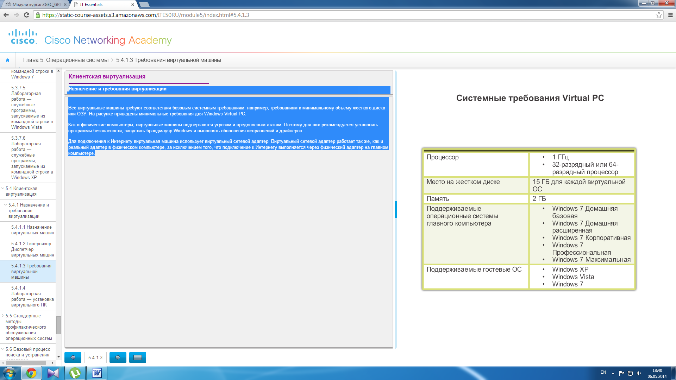The image size is (676, 380).
Task: Click the Show desktop strip
Action: click(674, 373)
